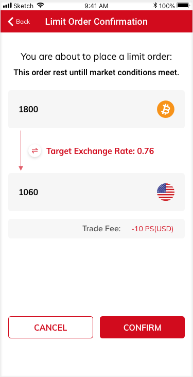The height and width of the screenshot is (377, 193).
Task: Click the CONFIRM button
Action: (142, 327)
